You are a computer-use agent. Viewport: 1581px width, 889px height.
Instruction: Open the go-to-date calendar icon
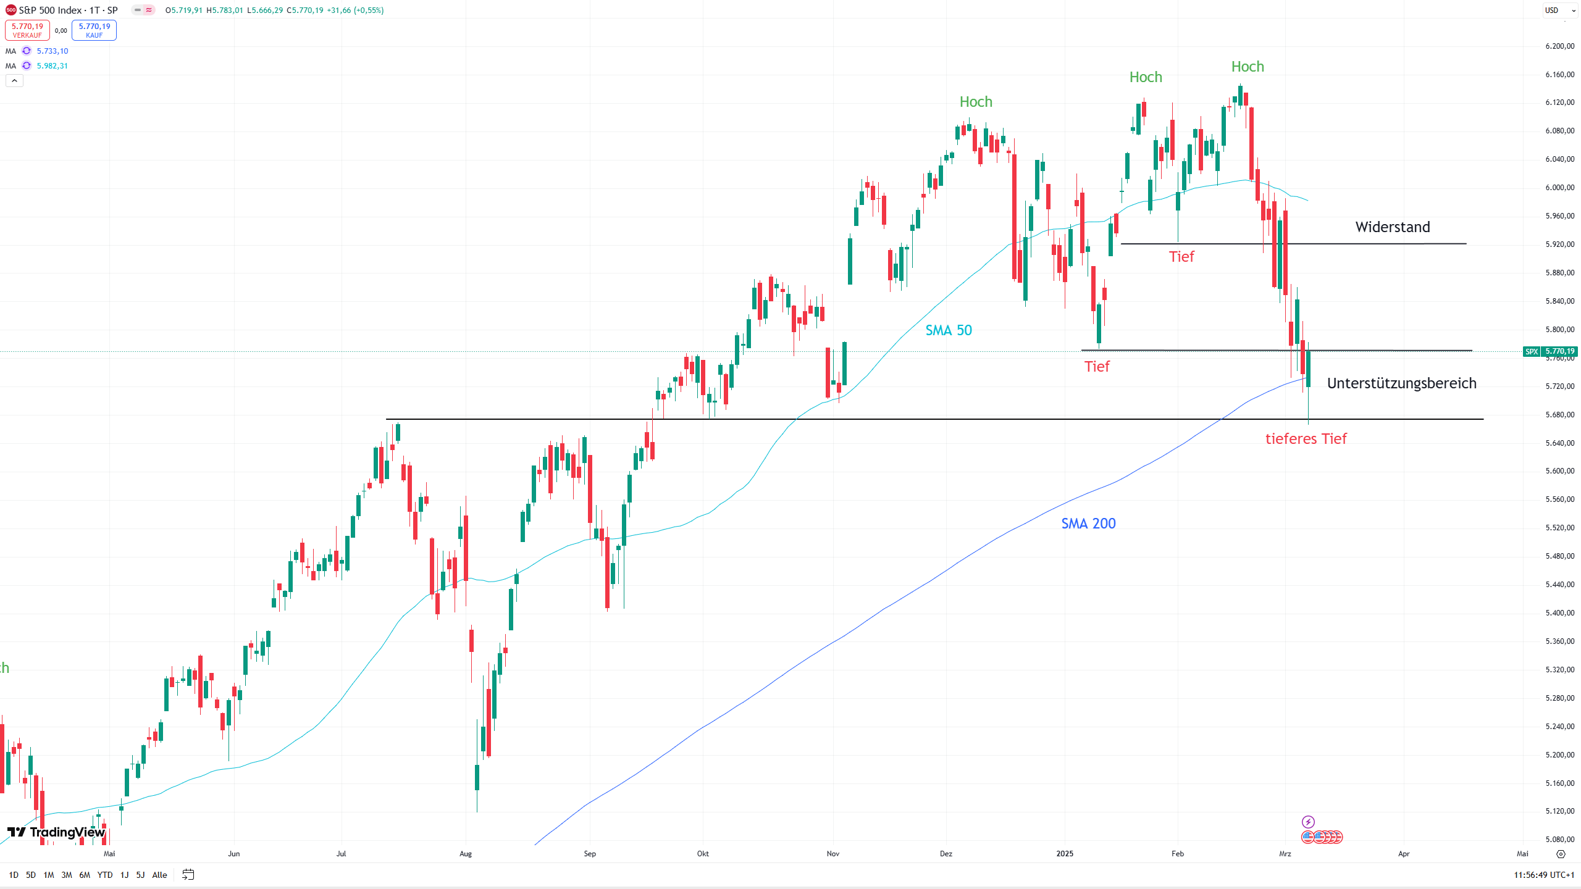(x=188, y=875)
